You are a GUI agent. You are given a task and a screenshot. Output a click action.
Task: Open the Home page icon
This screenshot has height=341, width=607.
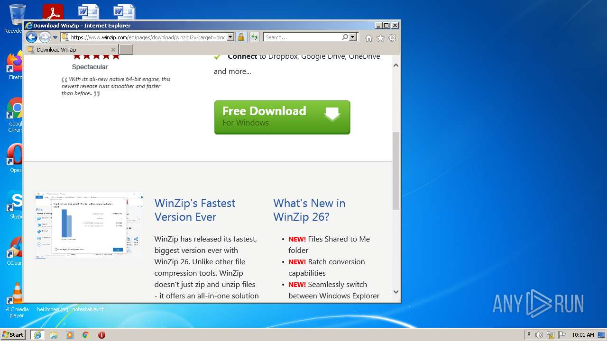[x=369, y=38]
